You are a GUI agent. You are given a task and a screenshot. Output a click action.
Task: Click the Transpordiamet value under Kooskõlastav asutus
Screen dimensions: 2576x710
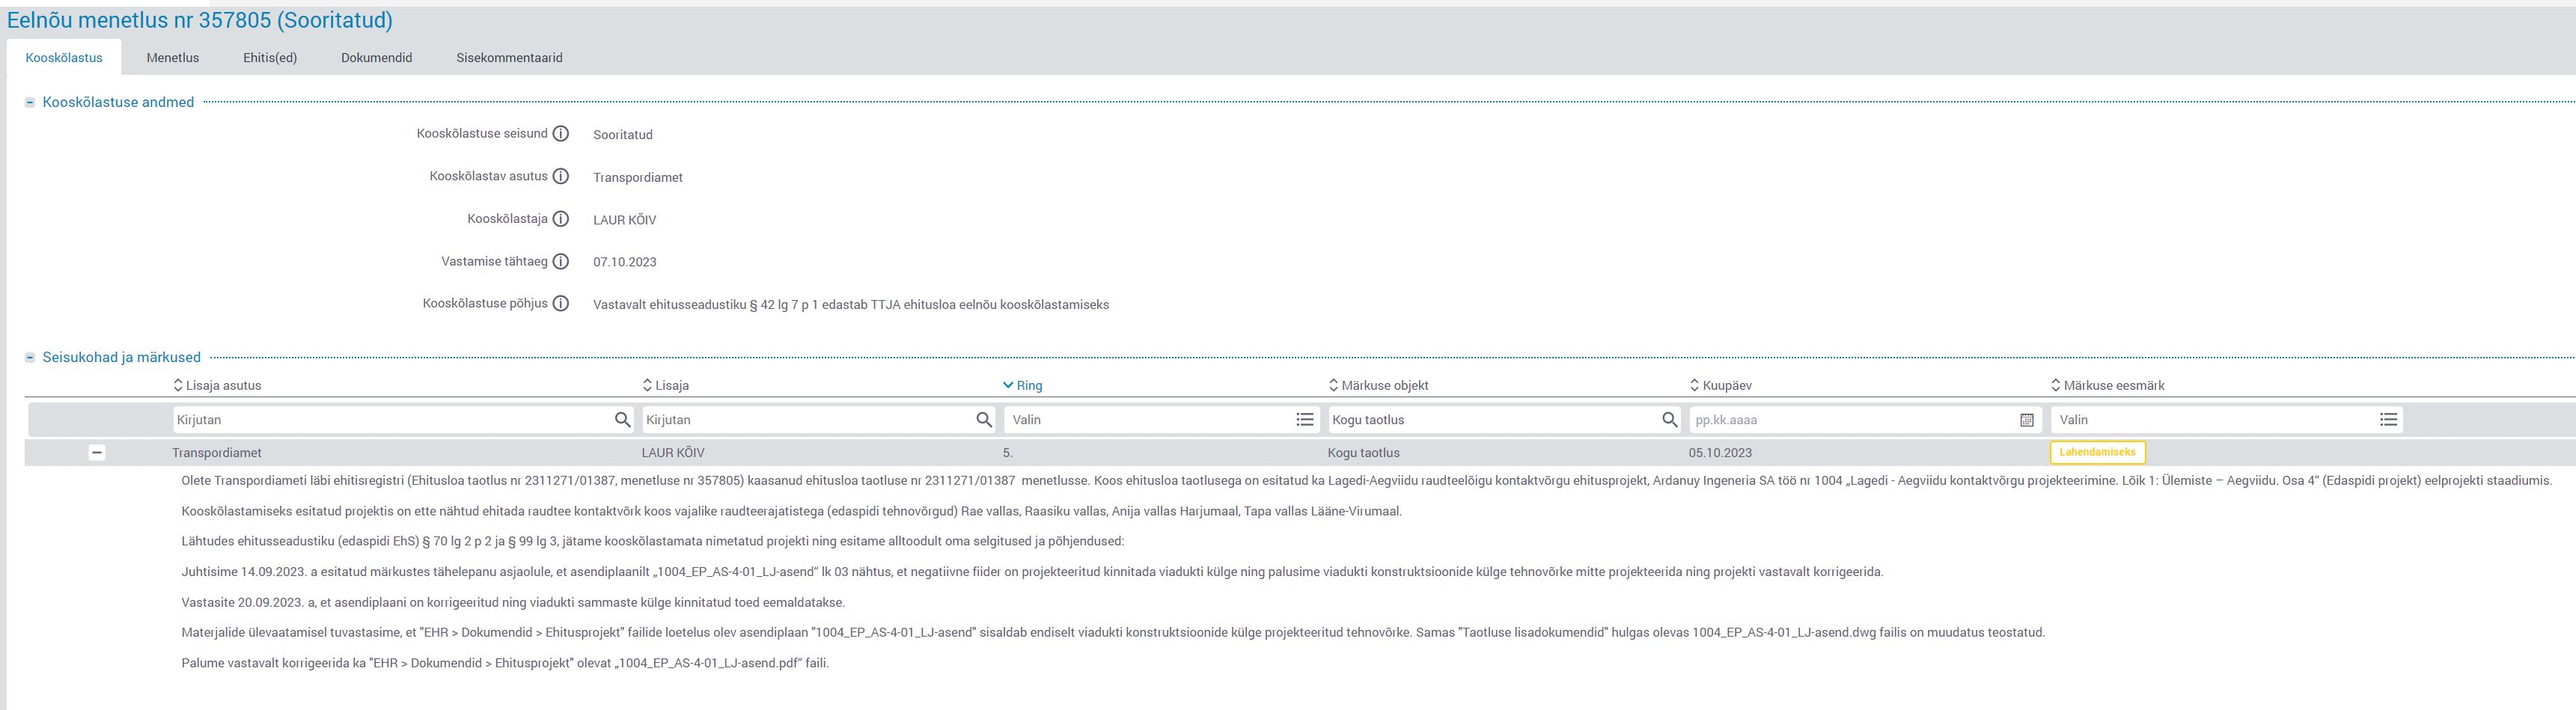(638, 177)
